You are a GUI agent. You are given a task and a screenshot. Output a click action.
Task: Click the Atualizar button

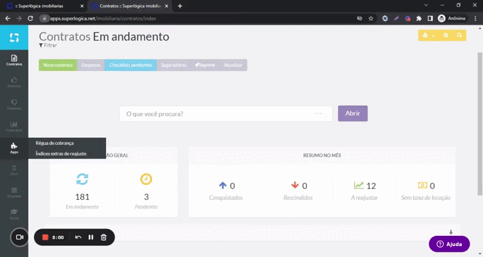[x=233, y=65]
